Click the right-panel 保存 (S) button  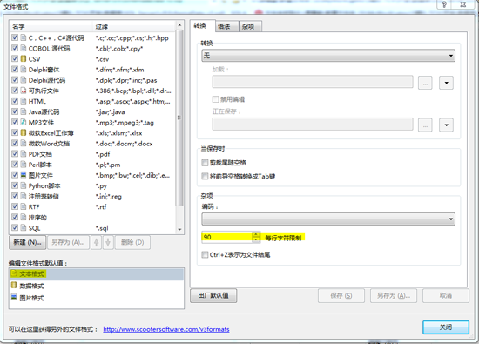pos(341,295)
